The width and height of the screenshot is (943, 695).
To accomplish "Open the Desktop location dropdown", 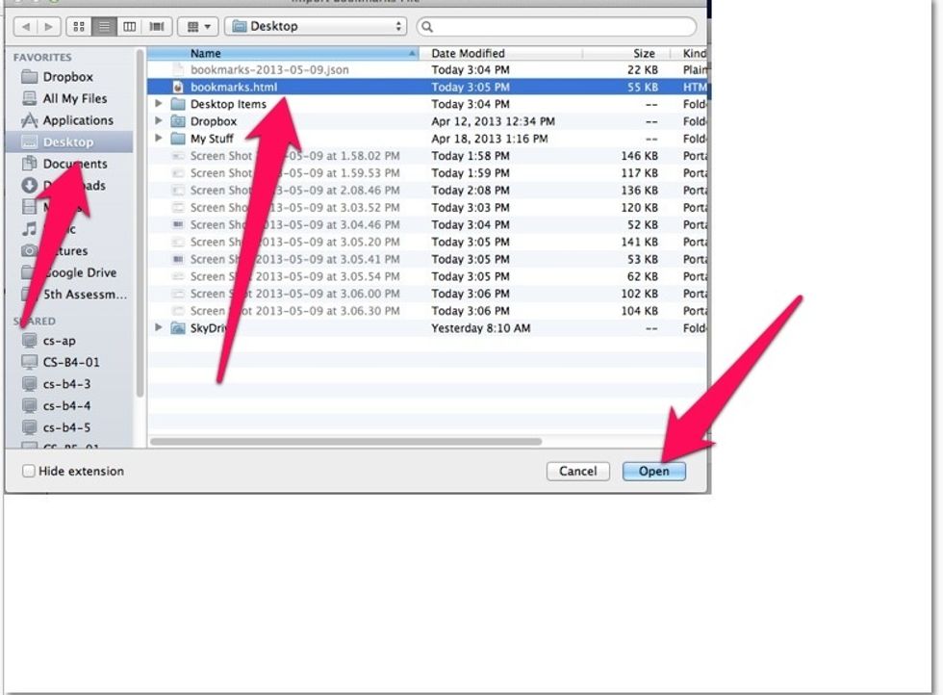I will pos(316,26).
